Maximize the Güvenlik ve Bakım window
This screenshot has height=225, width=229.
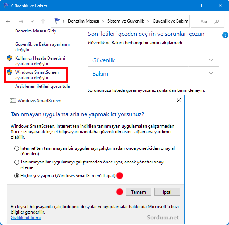(203, 6)
